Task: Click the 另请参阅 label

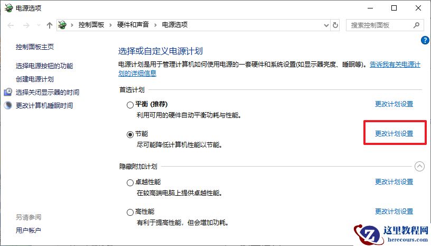Action: (29, 217)
